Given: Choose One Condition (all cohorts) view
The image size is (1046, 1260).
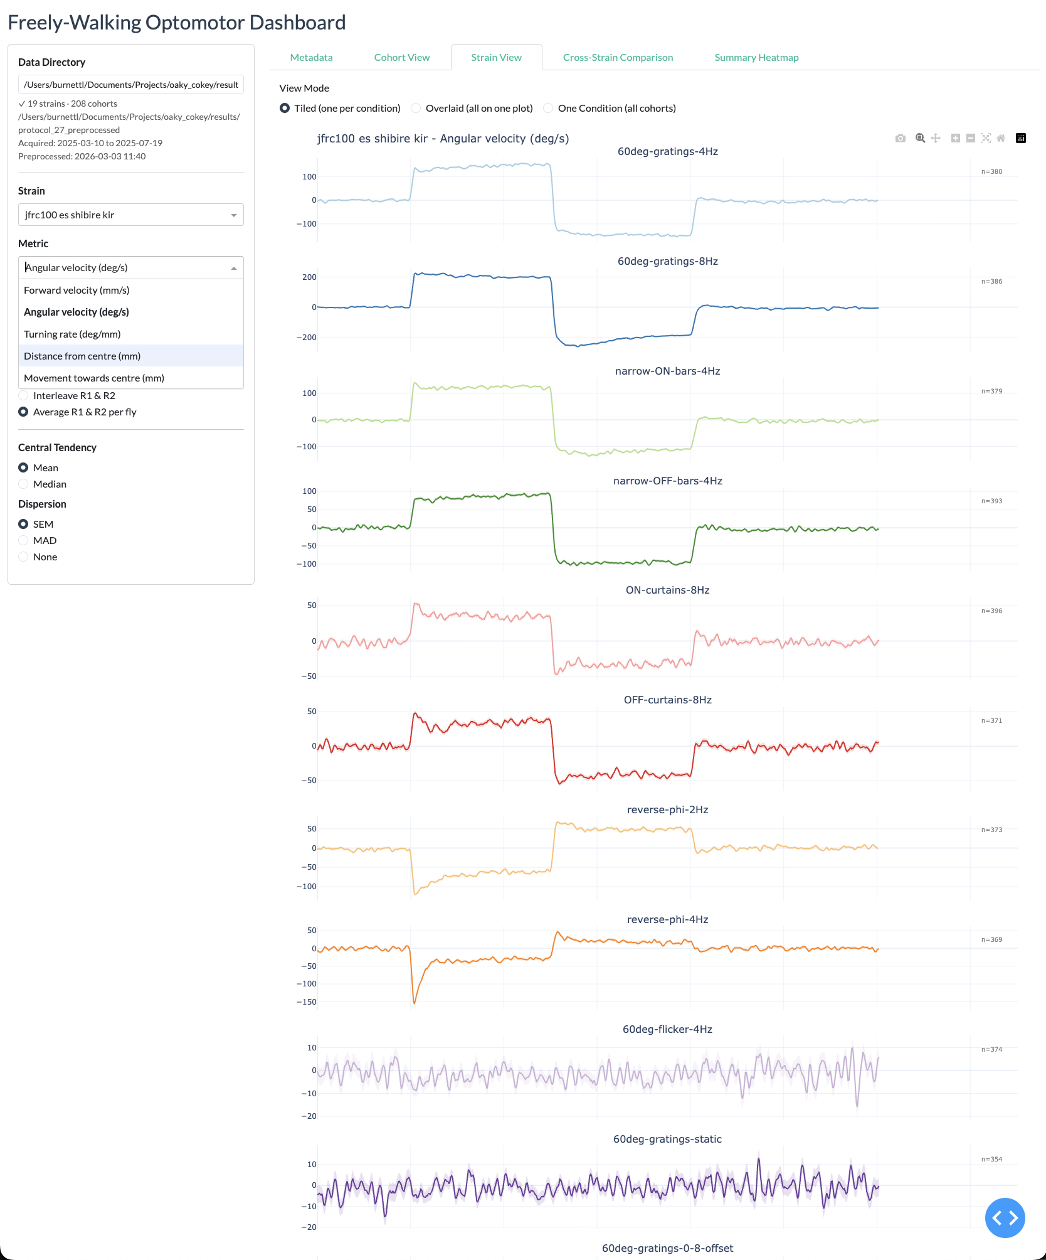Looking at the screenshot, I should (x=548, y=109).
